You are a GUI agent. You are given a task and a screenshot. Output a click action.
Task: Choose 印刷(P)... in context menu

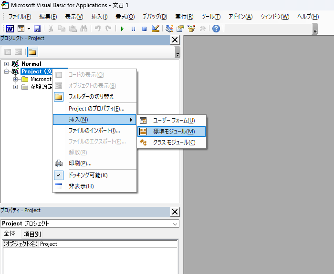[94, 163]
